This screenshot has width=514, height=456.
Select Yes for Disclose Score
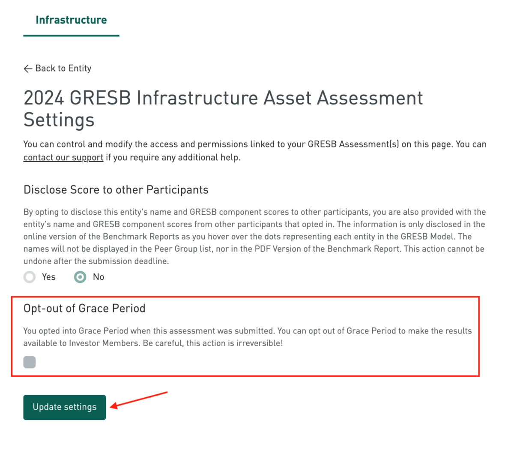click(30, 277)
